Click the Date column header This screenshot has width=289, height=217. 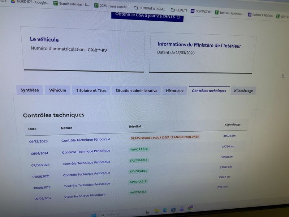click(32, 129)
